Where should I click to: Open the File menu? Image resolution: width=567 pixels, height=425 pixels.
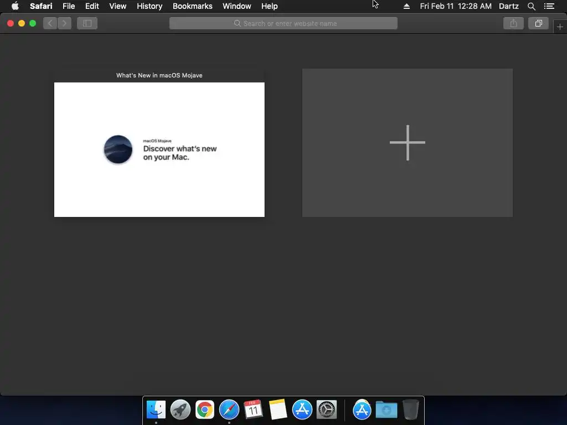[69, 6]
